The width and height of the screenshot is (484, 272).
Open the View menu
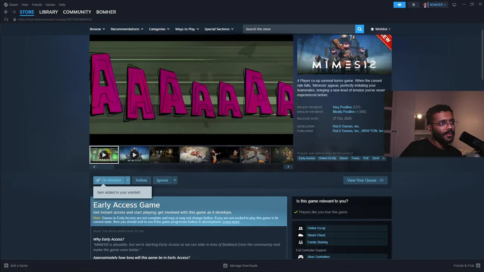click(25, 5)
